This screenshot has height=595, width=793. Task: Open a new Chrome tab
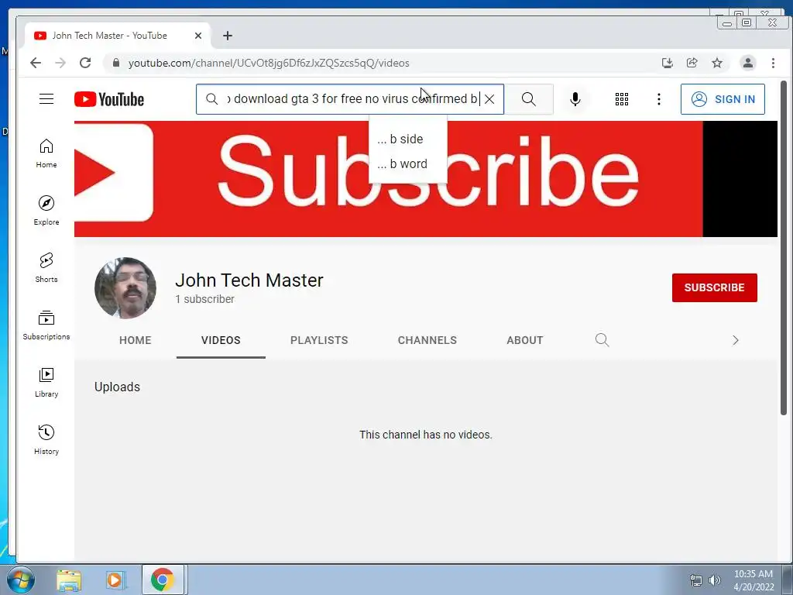[x=228, y=36]
